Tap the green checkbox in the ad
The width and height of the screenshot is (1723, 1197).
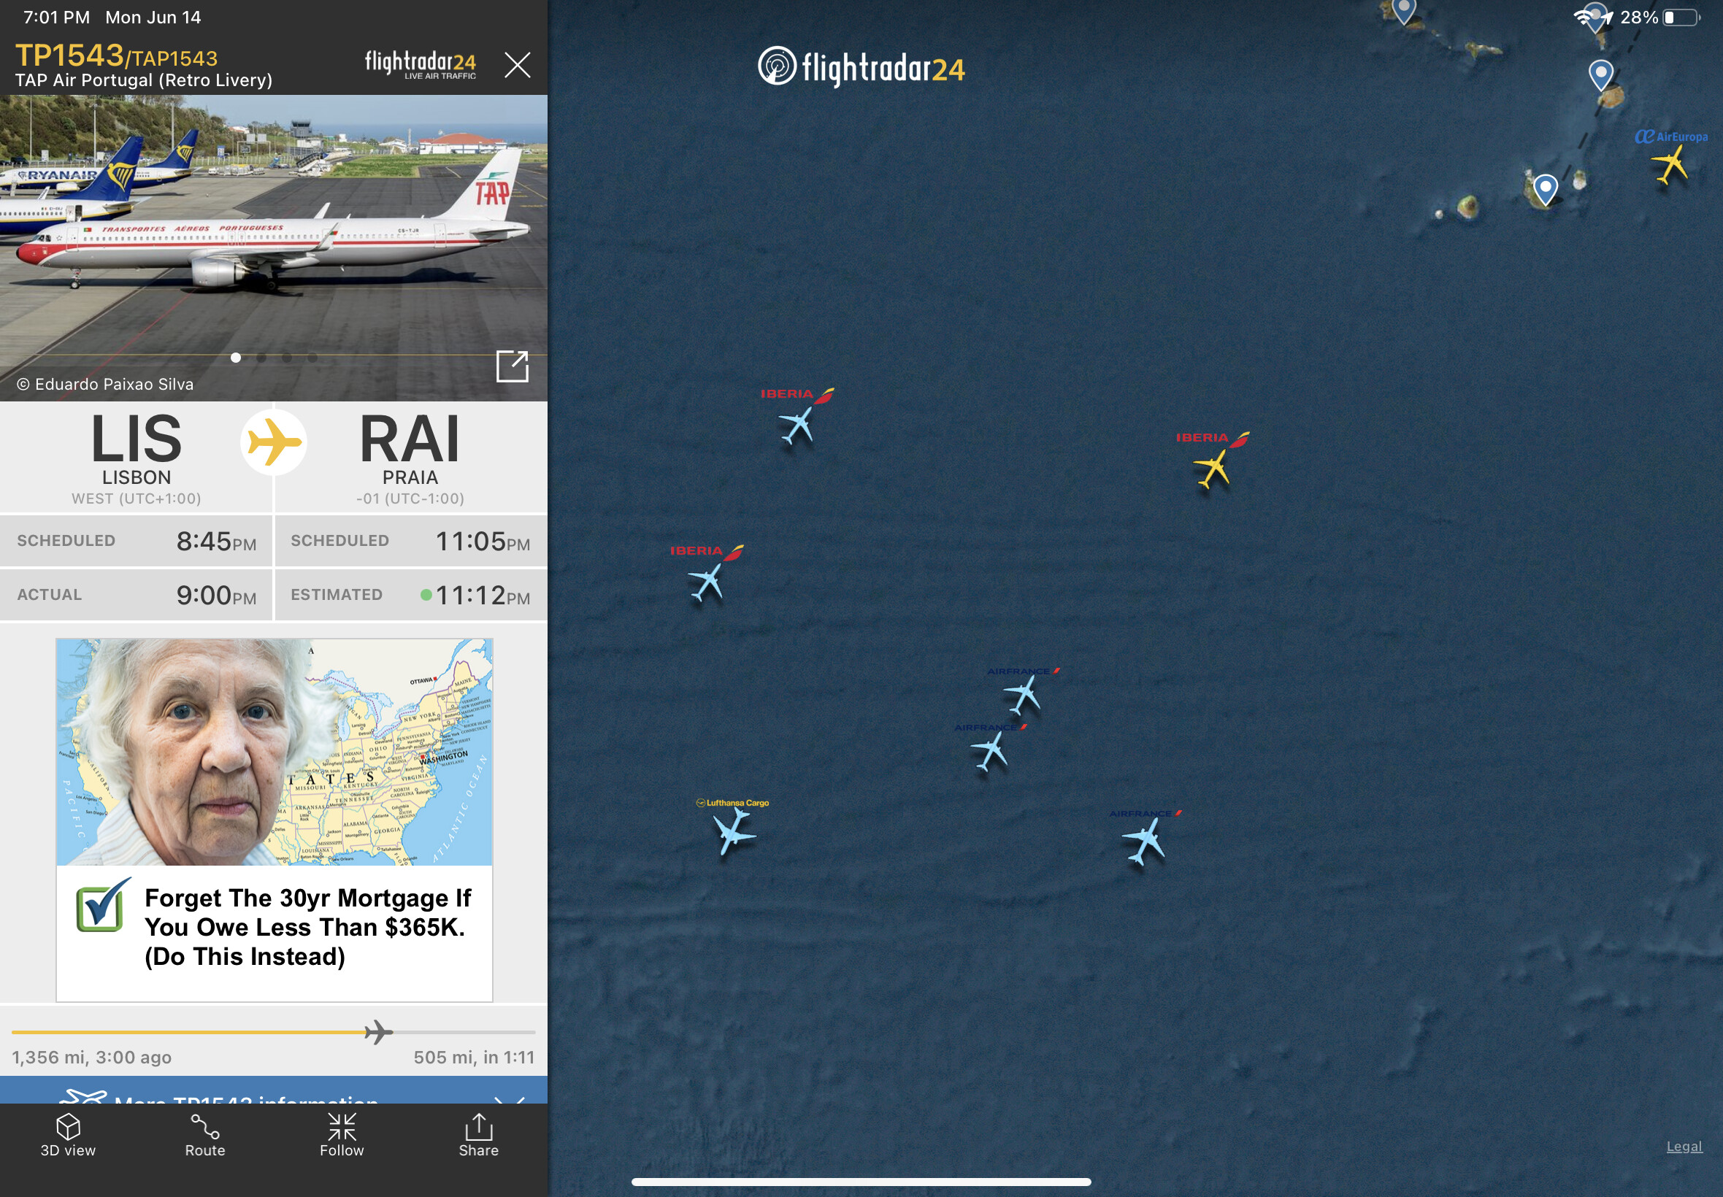(x=102, y=906)
